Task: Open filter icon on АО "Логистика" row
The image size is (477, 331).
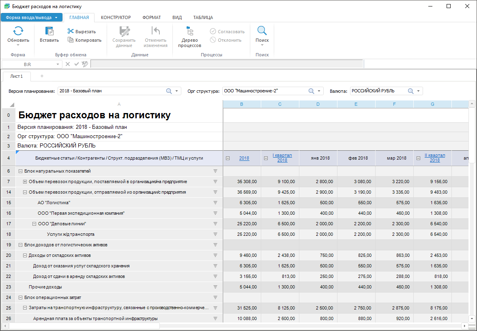Action: tap(215, 203)
